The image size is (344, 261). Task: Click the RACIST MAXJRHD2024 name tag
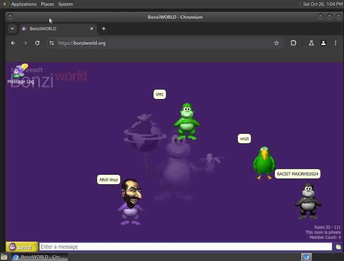[298, 174]
